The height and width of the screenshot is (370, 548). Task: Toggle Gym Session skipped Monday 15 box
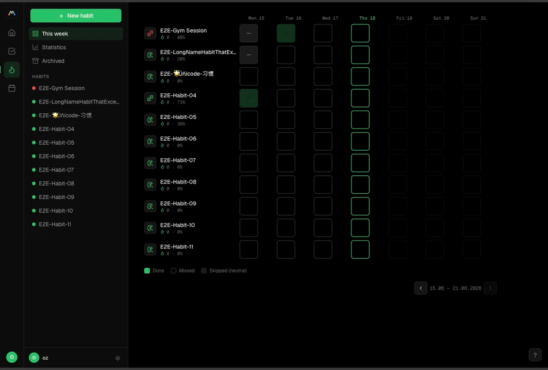(249, 33)
